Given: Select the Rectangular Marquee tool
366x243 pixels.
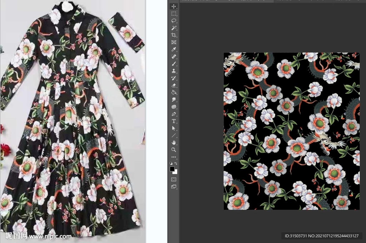Looking at the screenshot, I should coord(174,14).
